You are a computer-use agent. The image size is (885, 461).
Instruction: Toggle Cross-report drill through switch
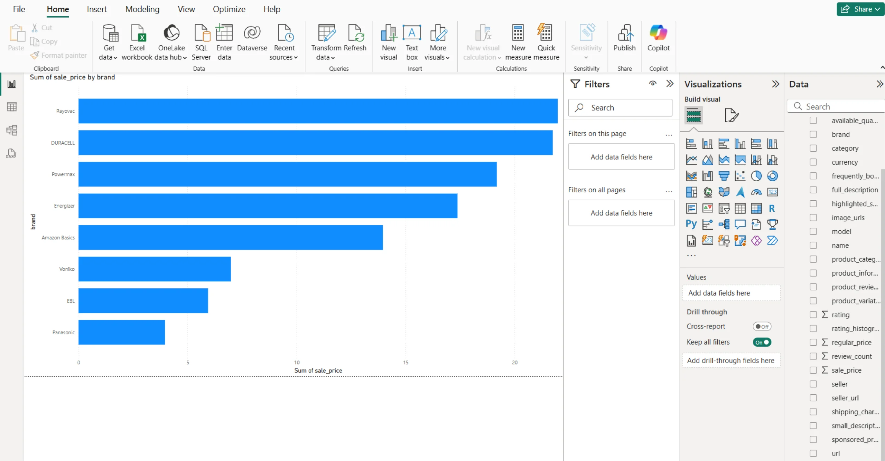[762, 326]
